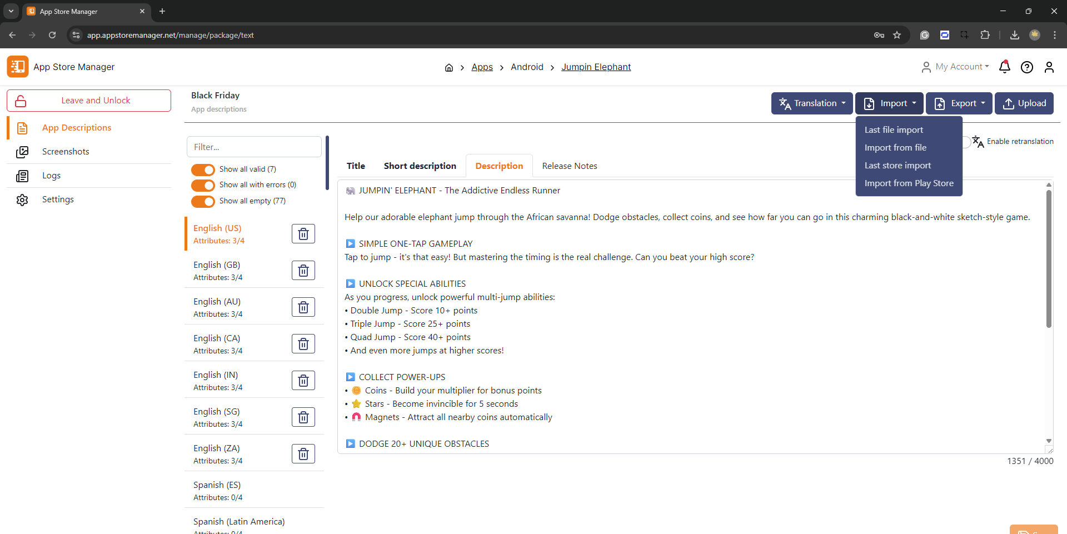Open the Export dropdown menu
The width and height of the screenshot is (1067, 534).
(x=959, y=103)
